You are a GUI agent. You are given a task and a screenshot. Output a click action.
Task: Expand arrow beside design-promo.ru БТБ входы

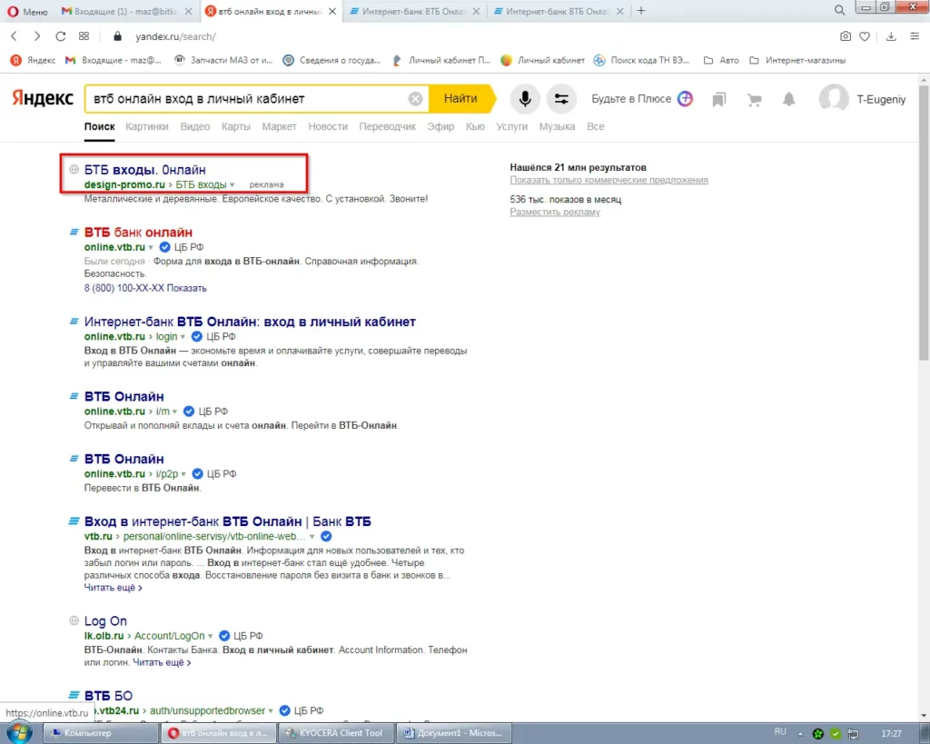[232, 185]
